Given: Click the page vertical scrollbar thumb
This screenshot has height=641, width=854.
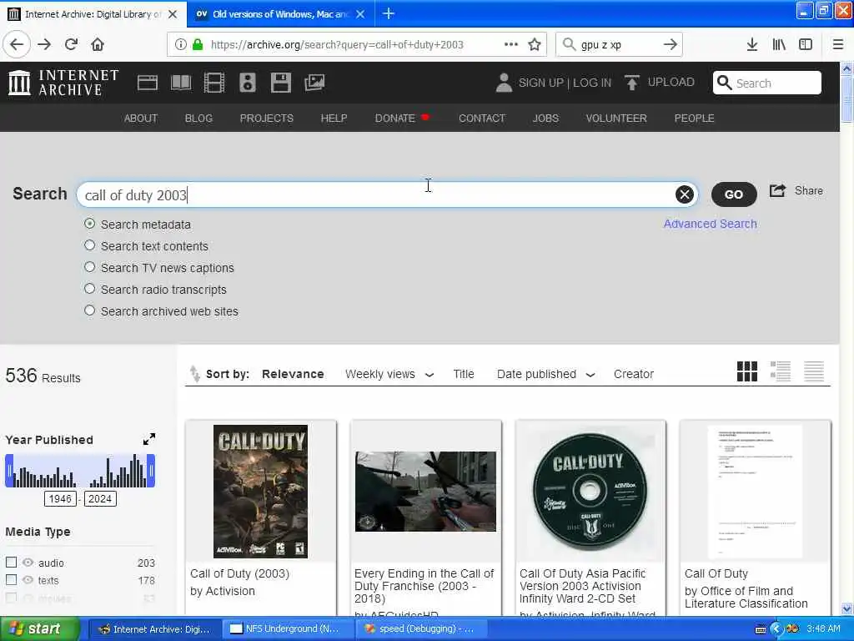Looking at the screenshot, I should click(x=846, y=99).
